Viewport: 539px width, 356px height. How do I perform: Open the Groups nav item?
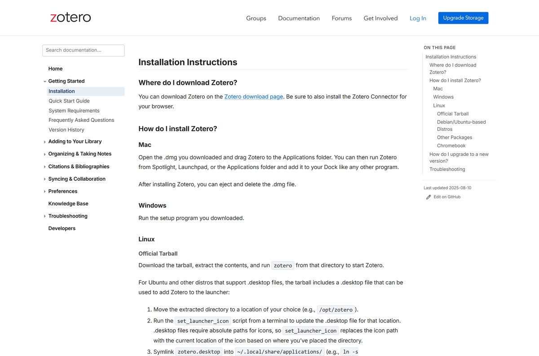pos(256,18)
